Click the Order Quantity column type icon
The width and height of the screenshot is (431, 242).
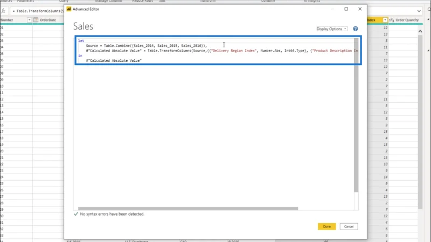pos(392,20)
